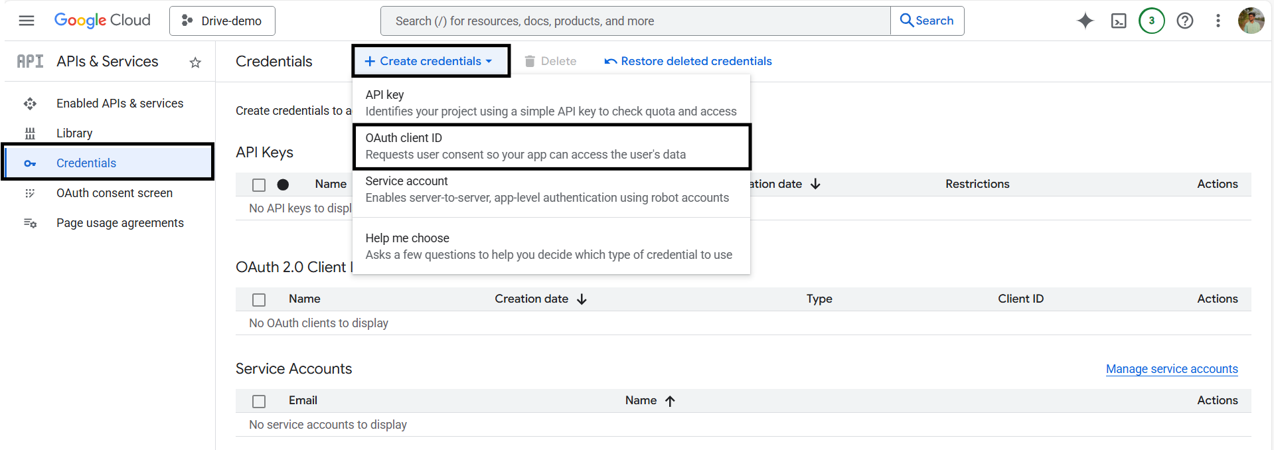Expand the Create credentials dropdown
The width and height of the screenshot is (1274, 450).
(430, 61)
